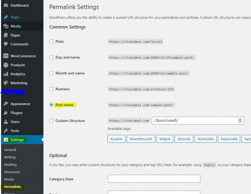Click the Users person icon
This screenshot has height=194, width=251.
6,122
